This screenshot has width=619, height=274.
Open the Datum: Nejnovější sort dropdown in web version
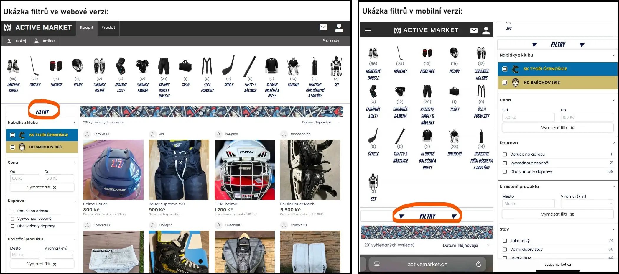click(321, 122)
